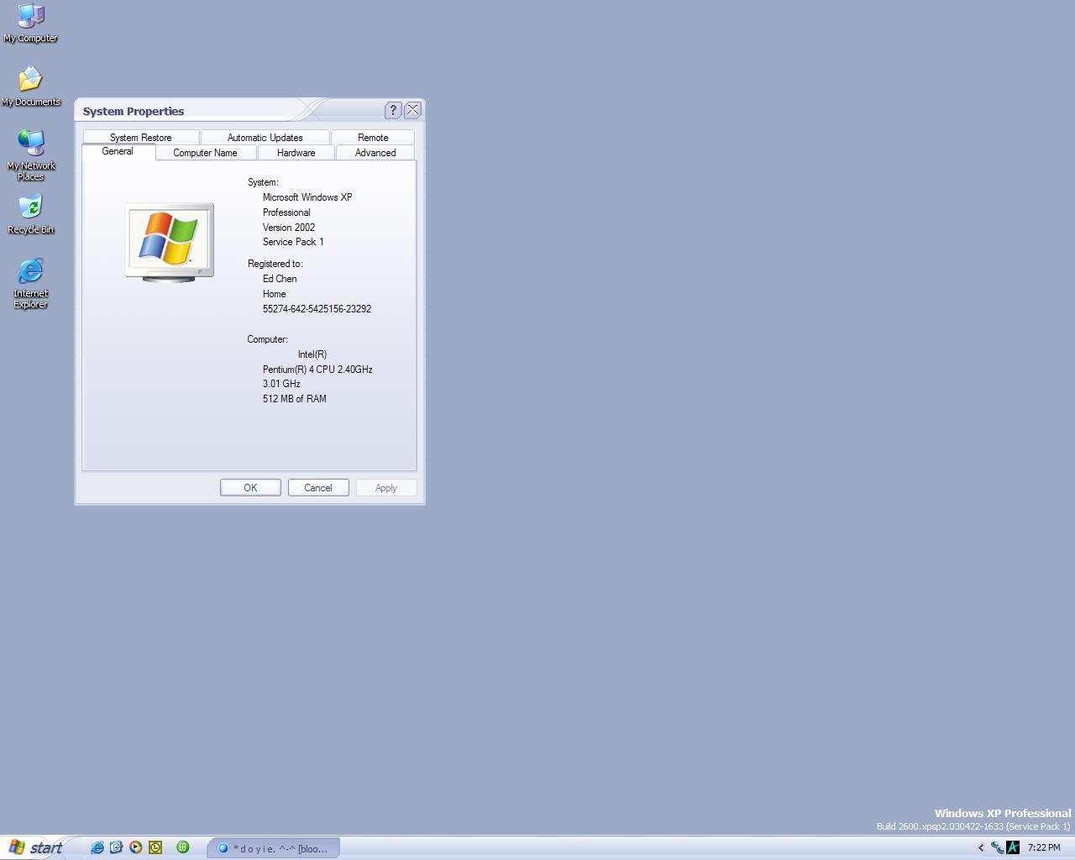1075x860 pixels.
Task: Click the black 'A' system tray icon
Action: point(1013,847)
